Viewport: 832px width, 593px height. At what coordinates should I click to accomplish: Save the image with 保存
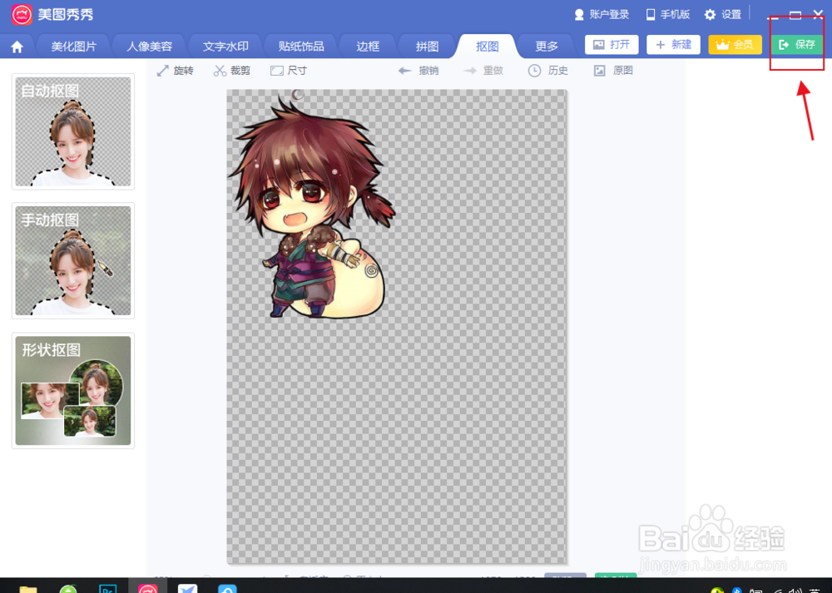point(797,45)
